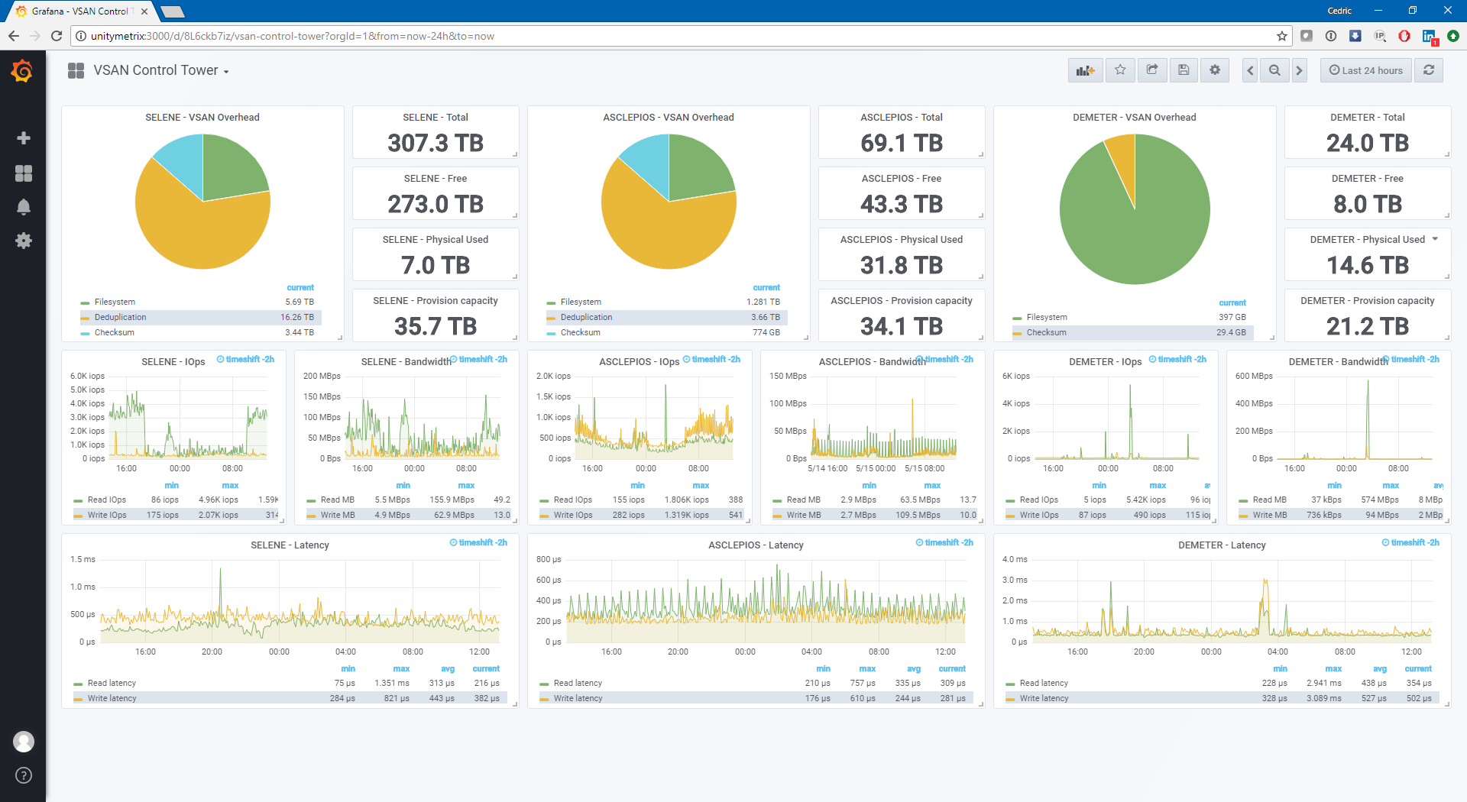Viewport: 1467px width, 802px height.
Task: Open the Last 24 hours time picker
Action: tap(1366, 70)
